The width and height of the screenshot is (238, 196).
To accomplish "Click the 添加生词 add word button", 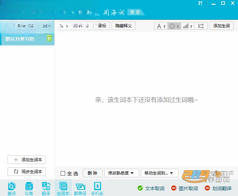I will click(222, 26).
